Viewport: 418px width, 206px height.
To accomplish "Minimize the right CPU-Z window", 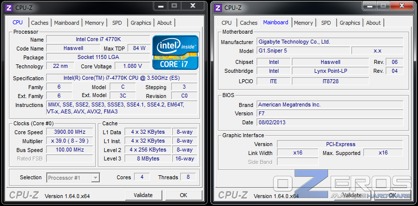I will pos(369,6).
